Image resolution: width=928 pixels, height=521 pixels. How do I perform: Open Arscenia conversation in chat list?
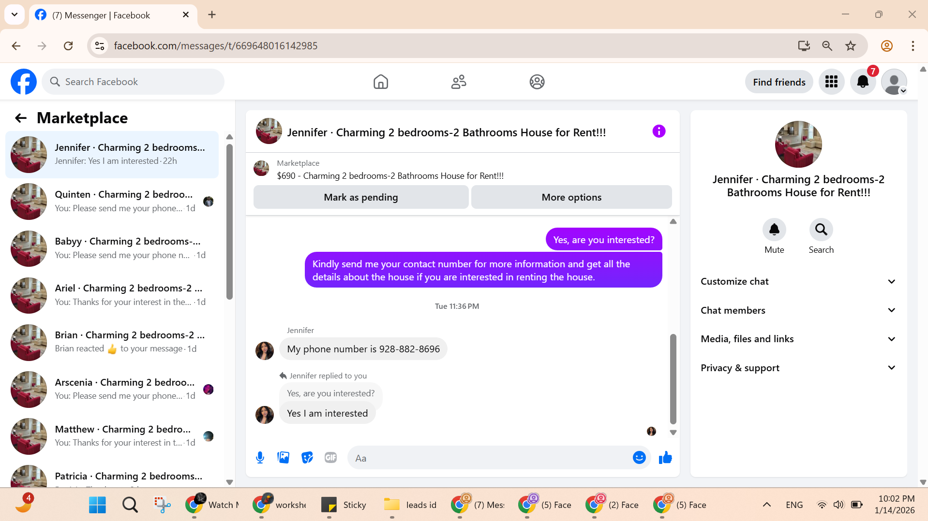(112, 389)
